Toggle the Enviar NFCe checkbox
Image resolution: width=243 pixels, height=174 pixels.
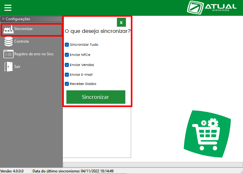click(x=67, y=55)
